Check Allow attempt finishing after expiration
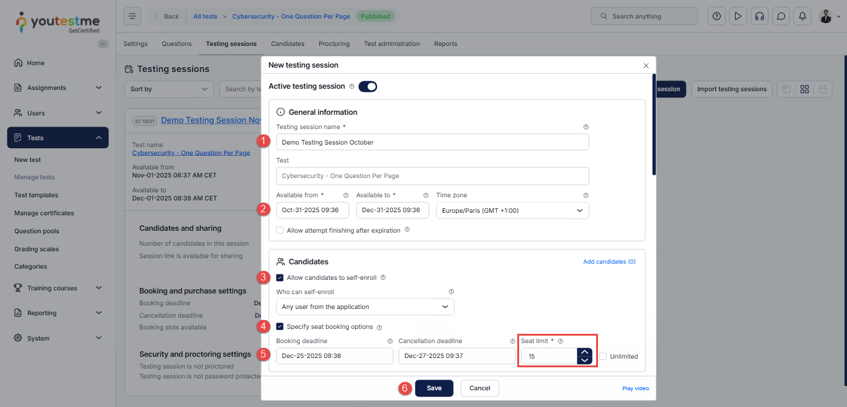 click(x=280, y=230)
